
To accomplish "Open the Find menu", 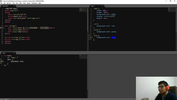I will (14, 3).
